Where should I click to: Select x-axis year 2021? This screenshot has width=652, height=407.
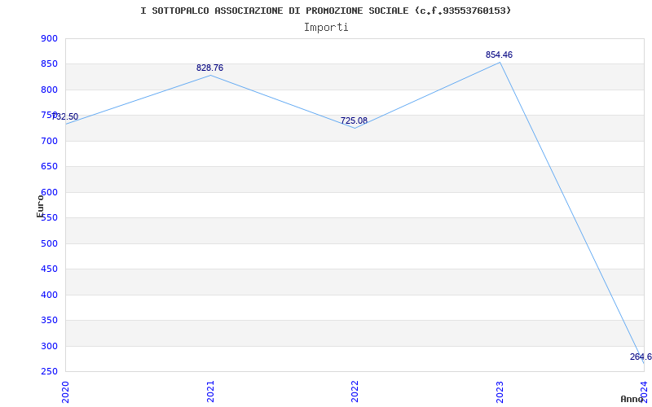tap(210, 392)
